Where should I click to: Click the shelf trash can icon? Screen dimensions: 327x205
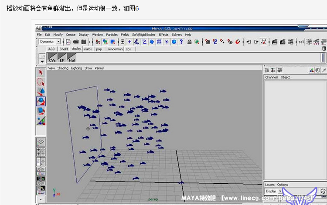pyautogui.click(x=324, y=48)
